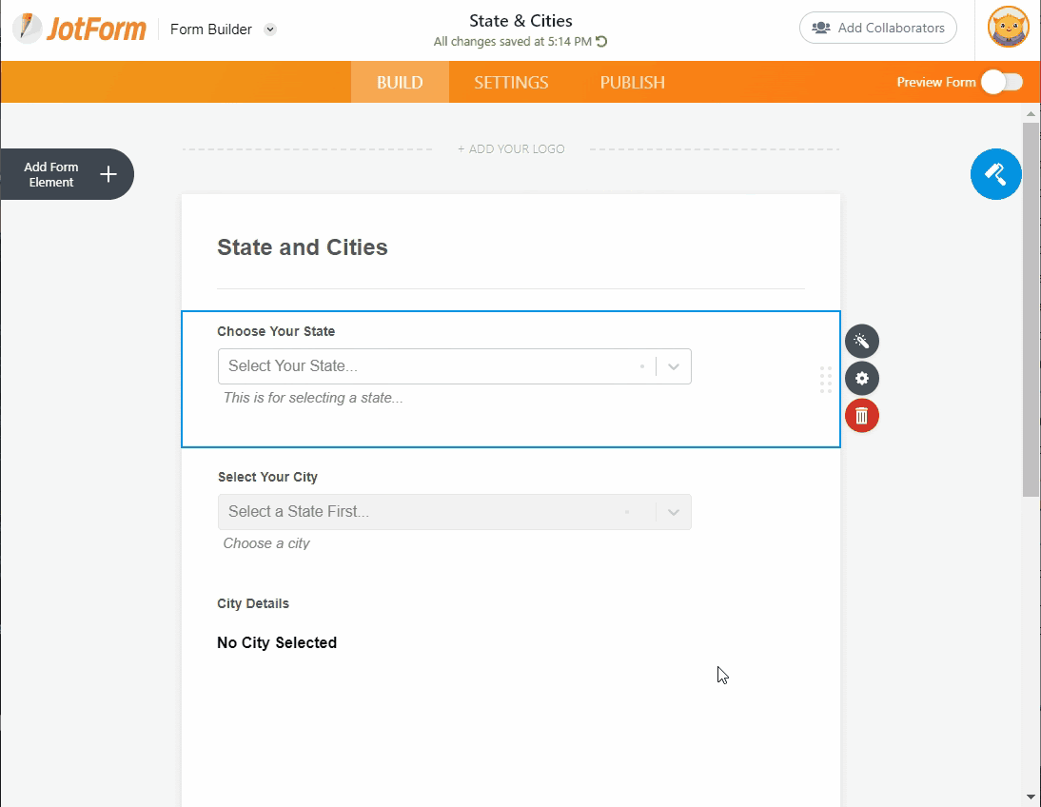This screenshot has height=807, width=1041.
Task: Click the JotForm logo
Action: click(x=80, y=29)
